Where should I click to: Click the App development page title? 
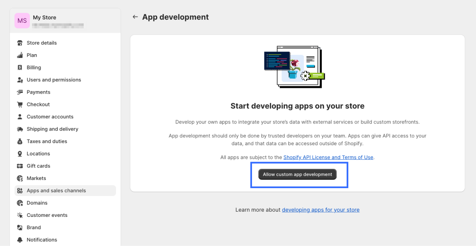(175, 17)
